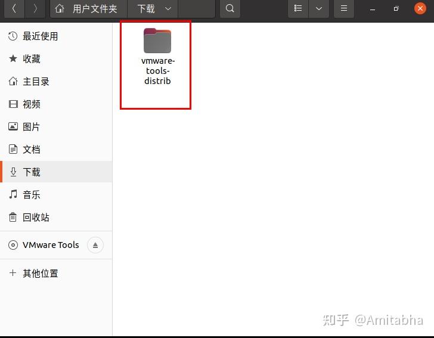Go to 主目录 home folder
The image size is (434, 338).
[x=56, y=82]
